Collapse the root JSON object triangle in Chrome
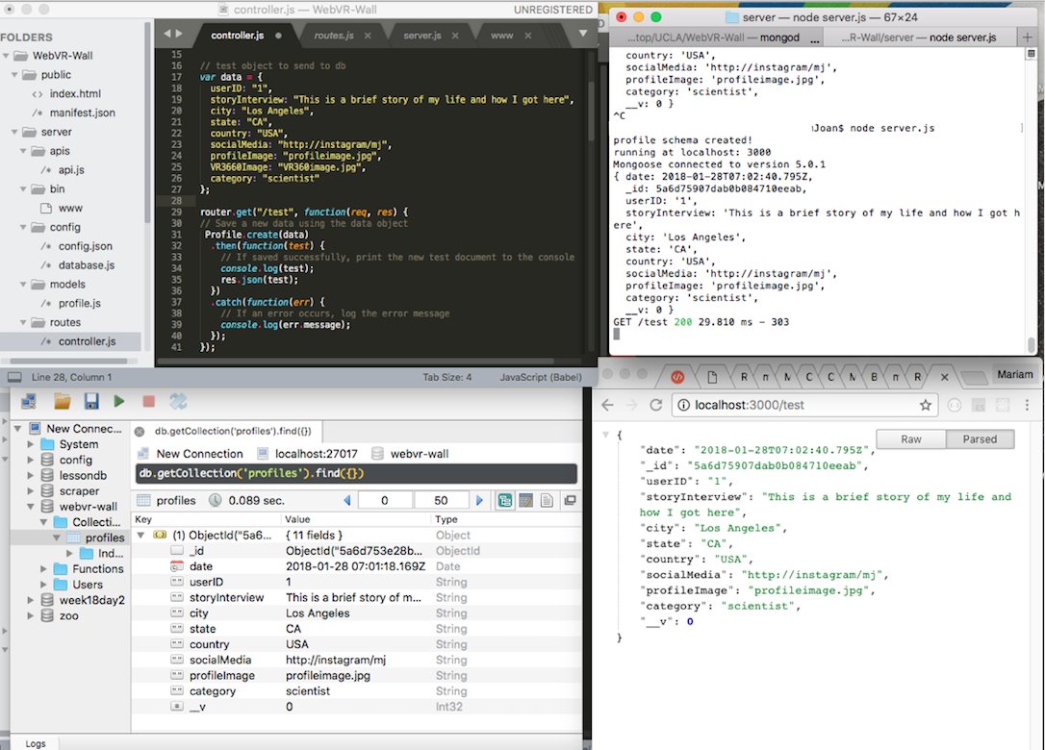 606,435
